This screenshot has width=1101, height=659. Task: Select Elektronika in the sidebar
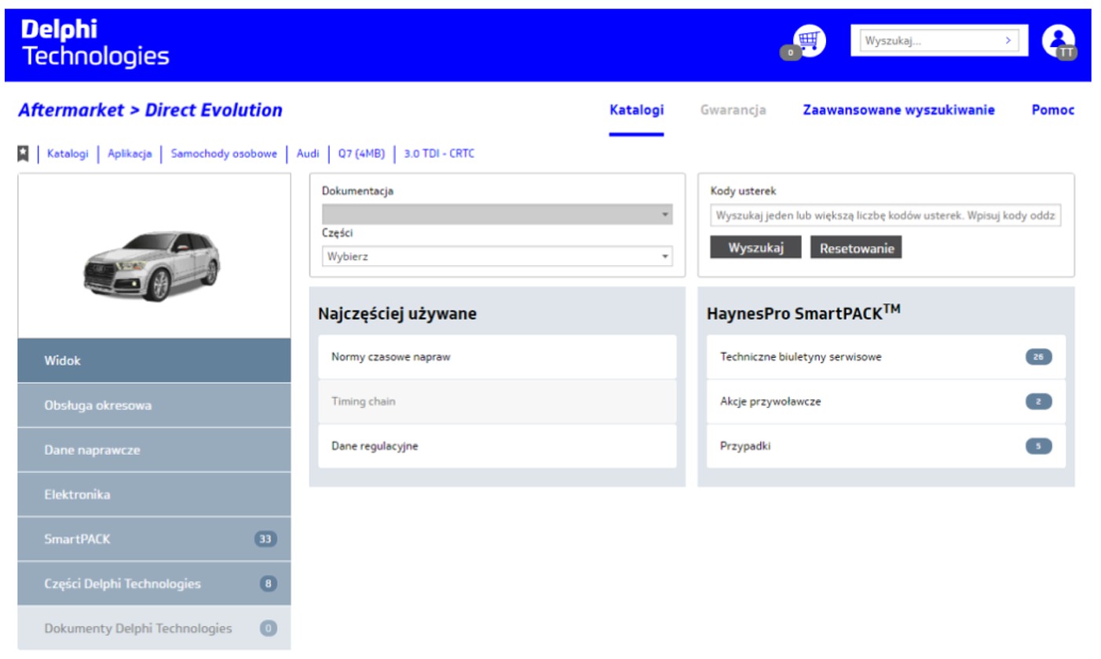(x=154, y=495)
